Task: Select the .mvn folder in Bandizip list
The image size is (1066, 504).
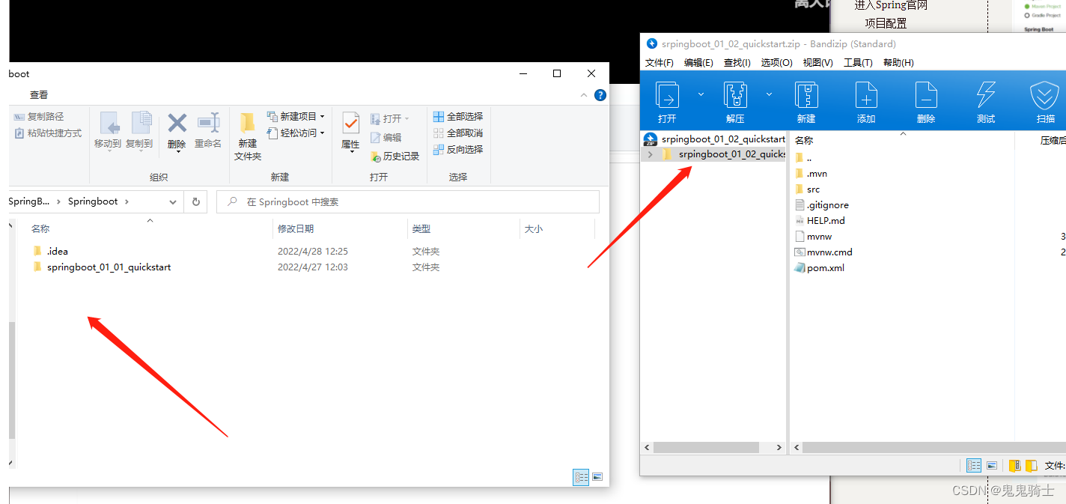Action: point(811,174)
